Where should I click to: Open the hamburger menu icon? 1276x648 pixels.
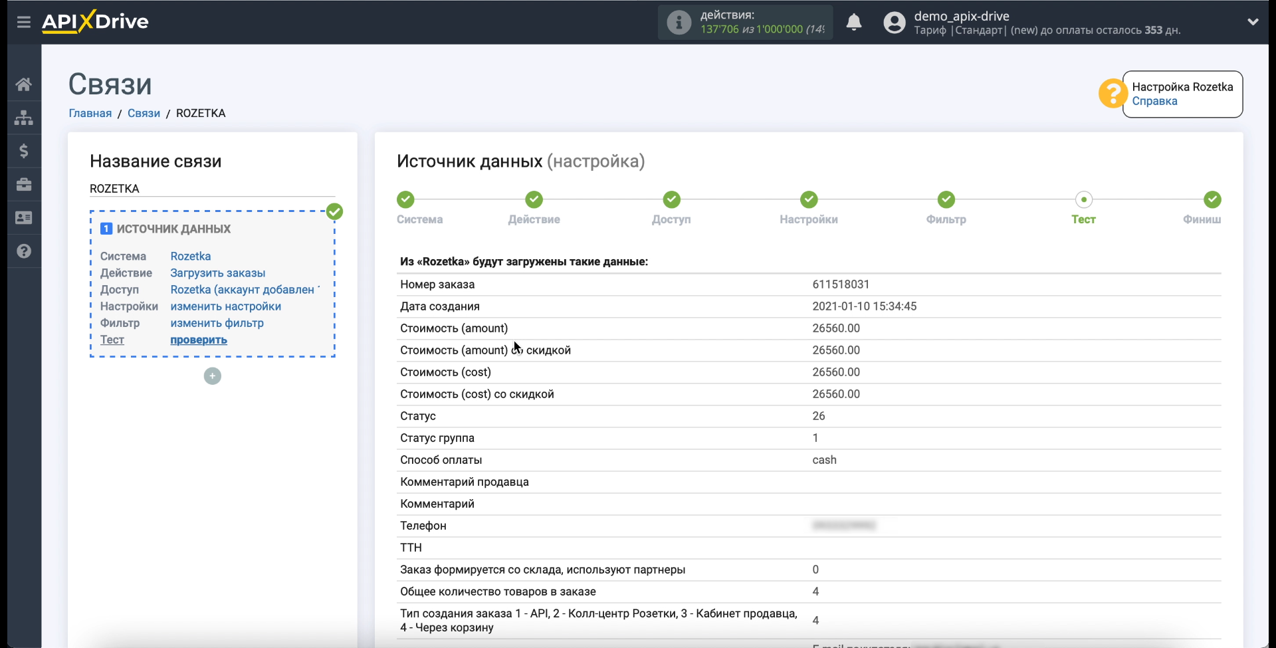point(24,22)
